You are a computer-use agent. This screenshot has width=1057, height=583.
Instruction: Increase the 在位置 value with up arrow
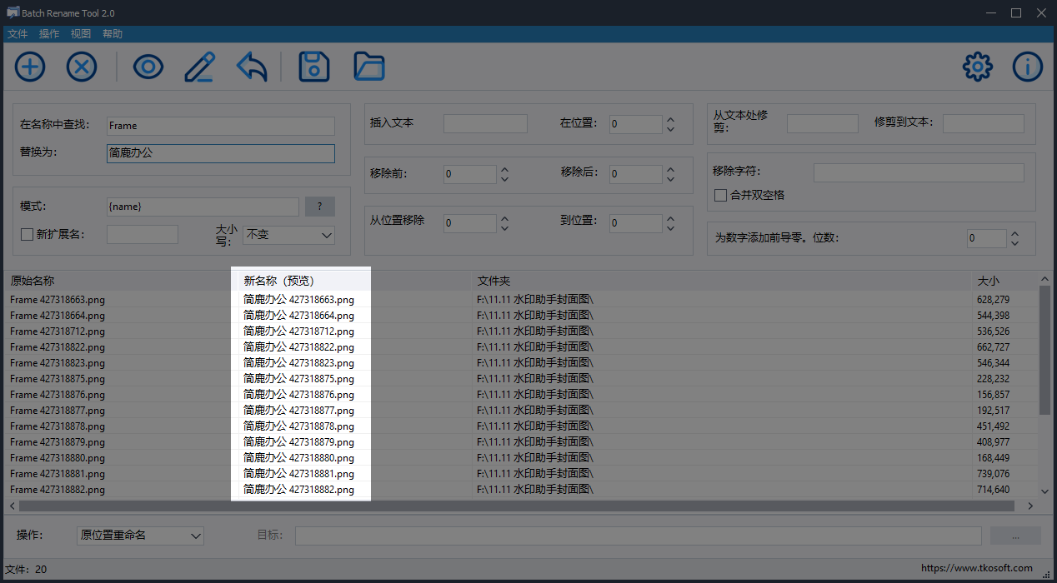[x=670, y=119]
